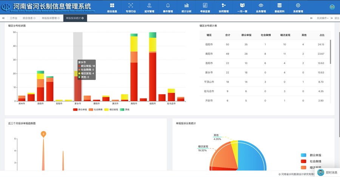Open the 综合信息 module icon
The image size is (340, 177).
tap(112, 5)
